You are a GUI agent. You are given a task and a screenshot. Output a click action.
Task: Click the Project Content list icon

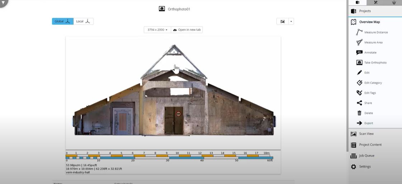(x=354, y=145)
